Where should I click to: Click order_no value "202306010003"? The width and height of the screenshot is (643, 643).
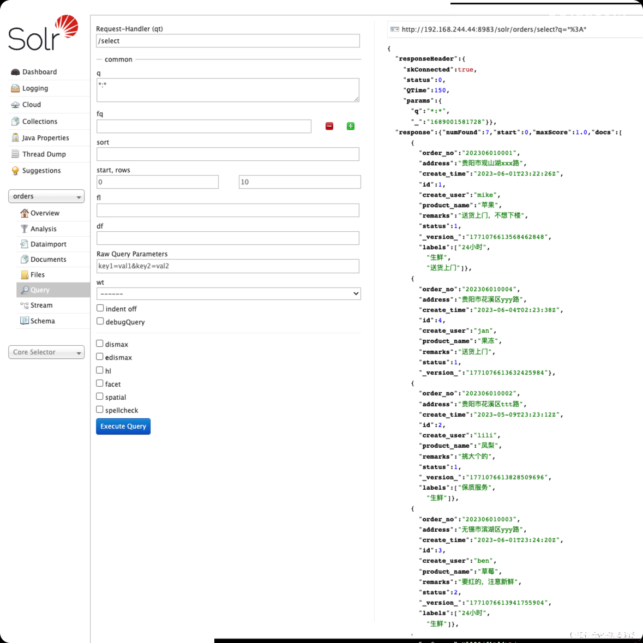coord(491,519)
